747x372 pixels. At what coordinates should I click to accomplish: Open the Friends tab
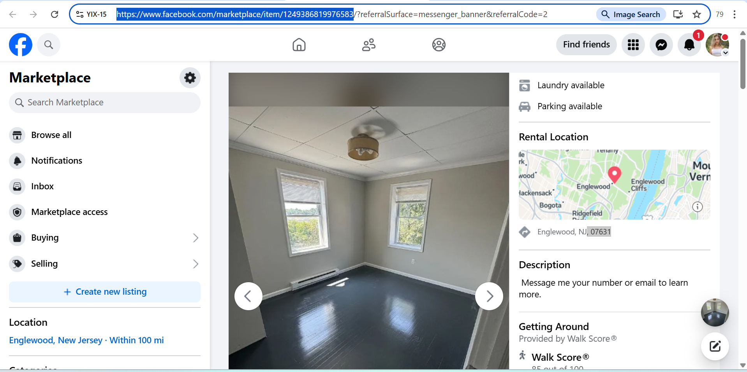coord(369,45)
